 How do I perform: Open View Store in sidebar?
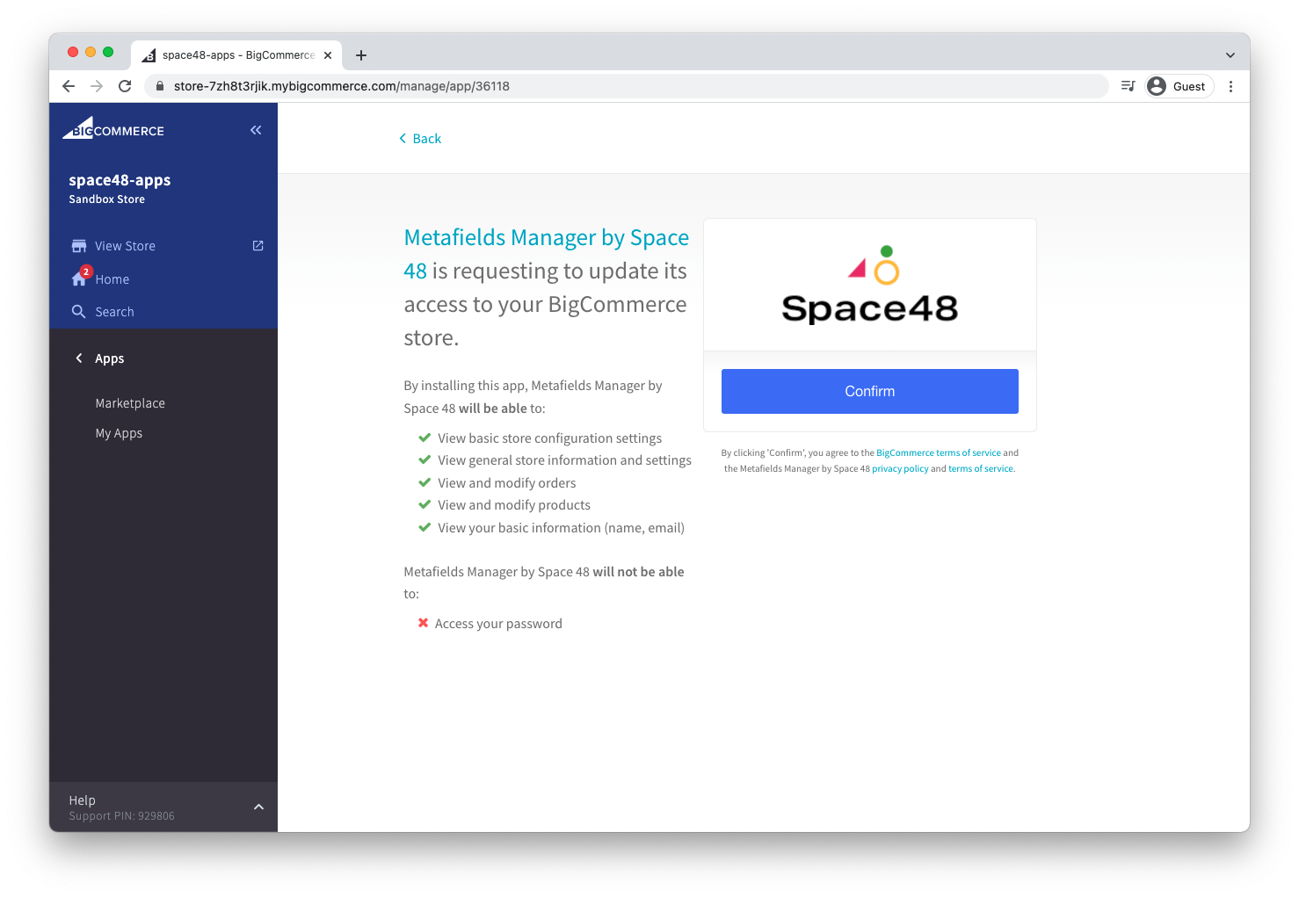126,246
